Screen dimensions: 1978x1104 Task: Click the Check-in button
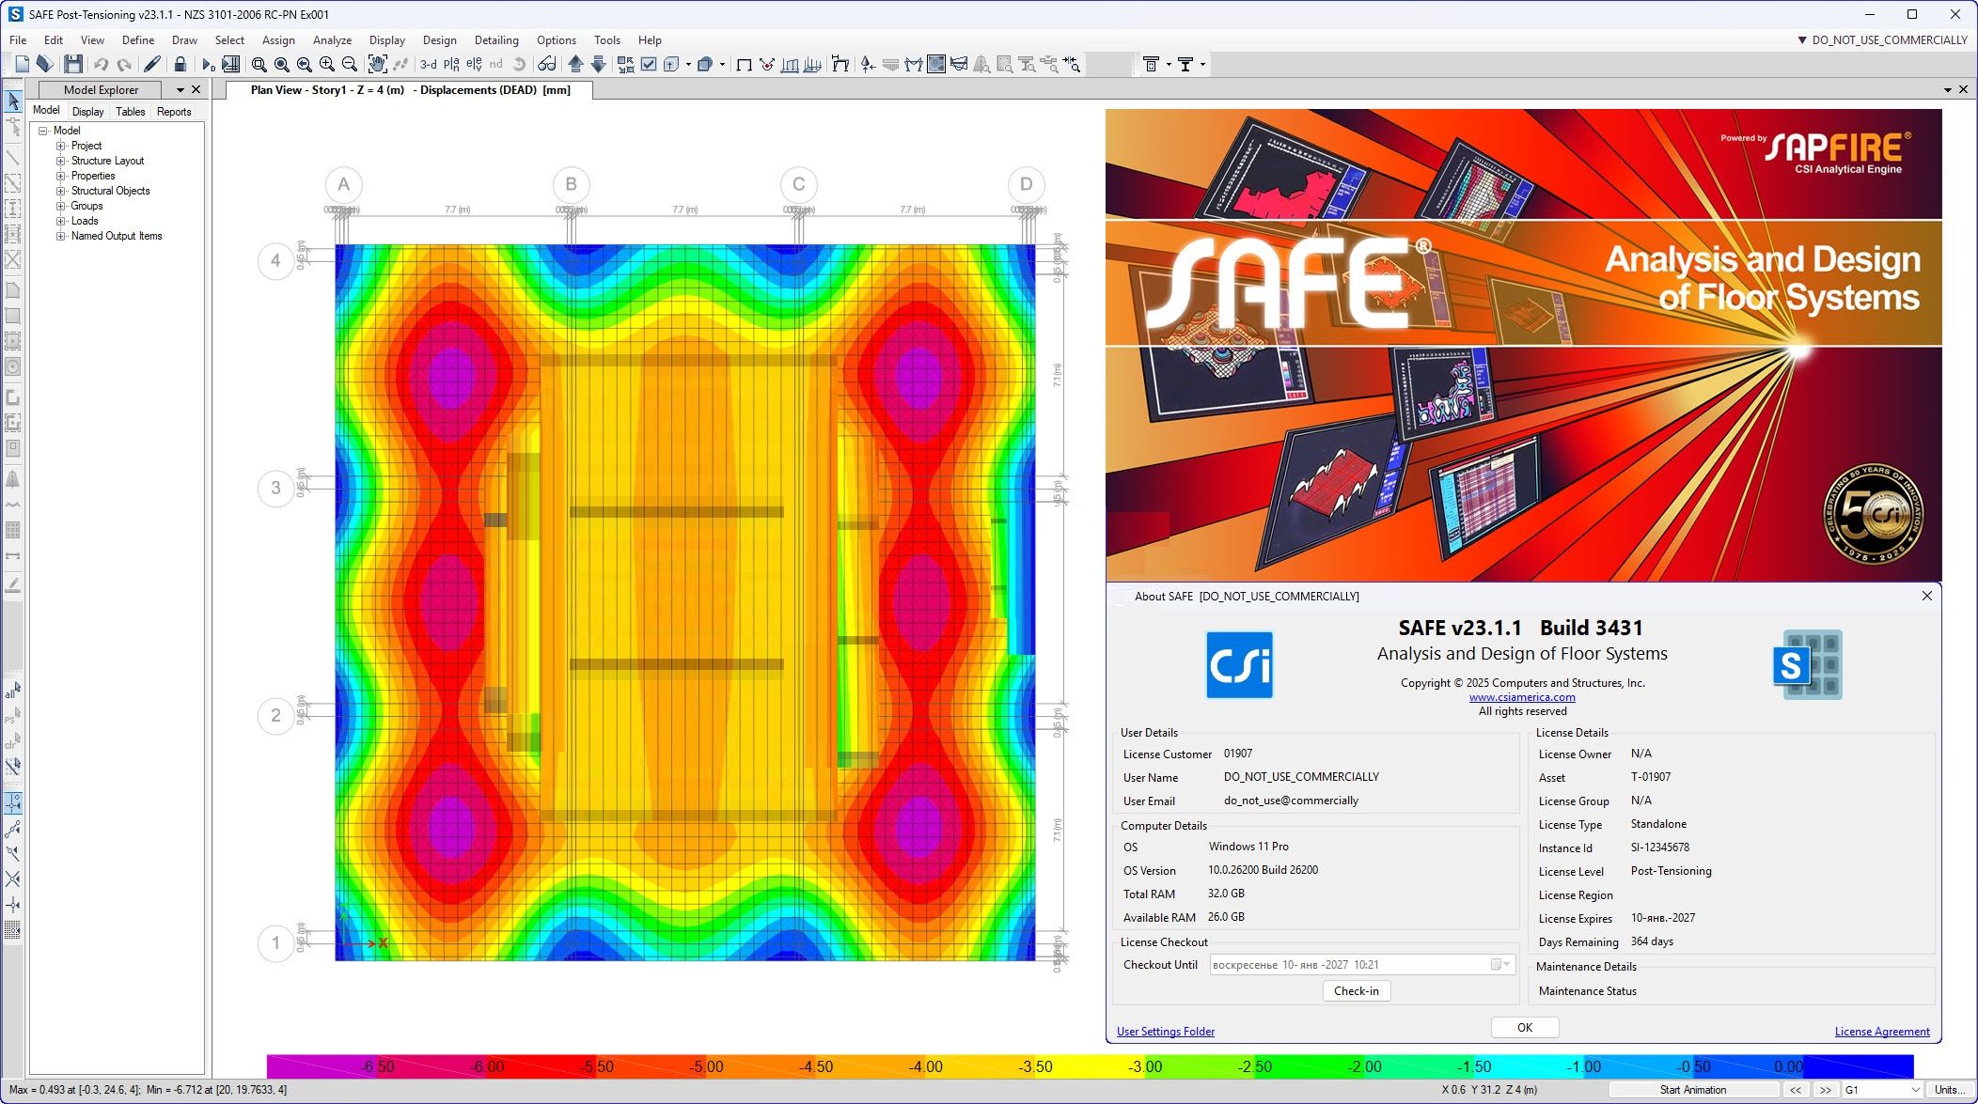[1356, 990]
